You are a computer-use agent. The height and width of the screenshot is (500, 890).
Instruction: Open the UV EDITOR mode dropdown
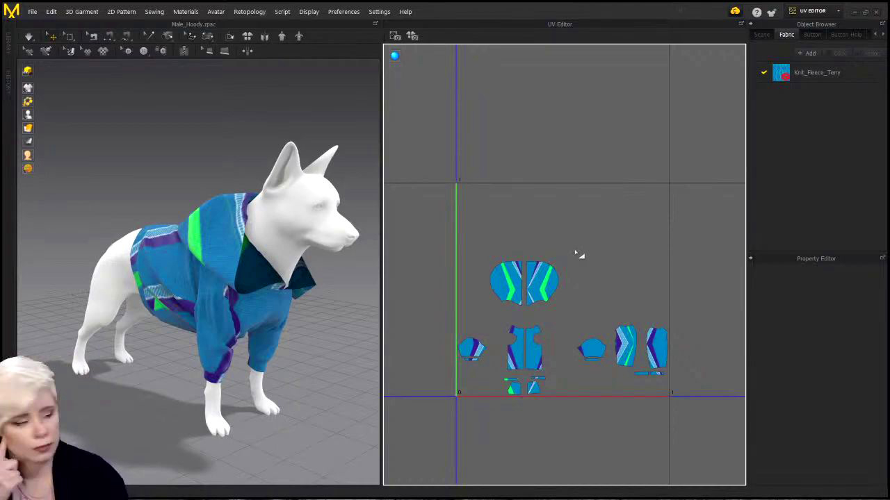(x=838, y=11)
